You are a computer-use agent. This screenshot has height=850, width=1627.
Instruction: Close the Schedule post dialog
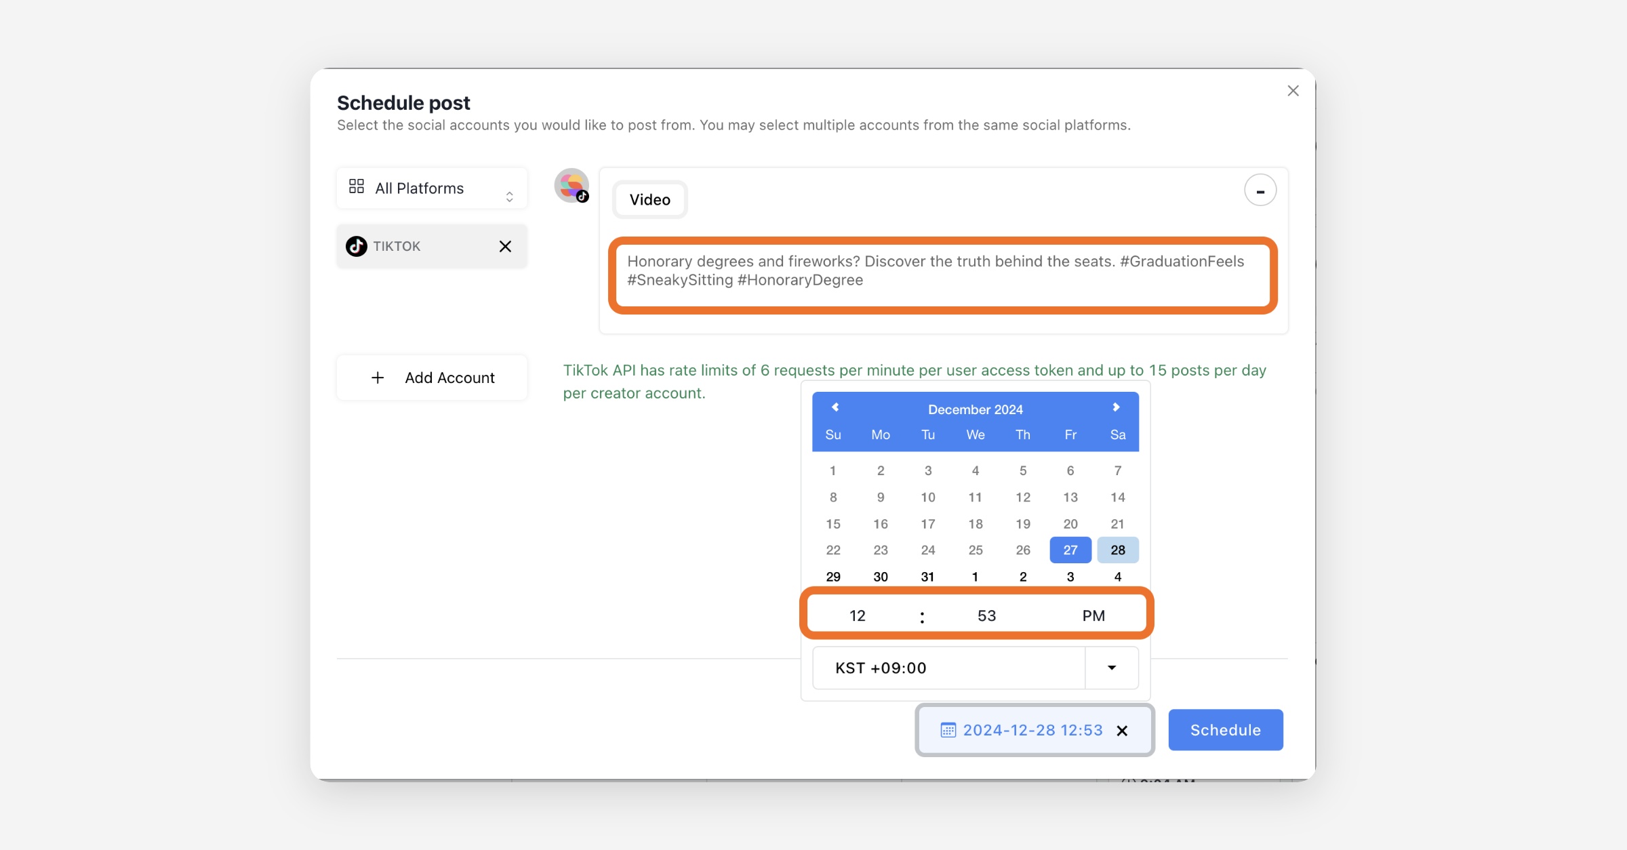[1293, 91]
